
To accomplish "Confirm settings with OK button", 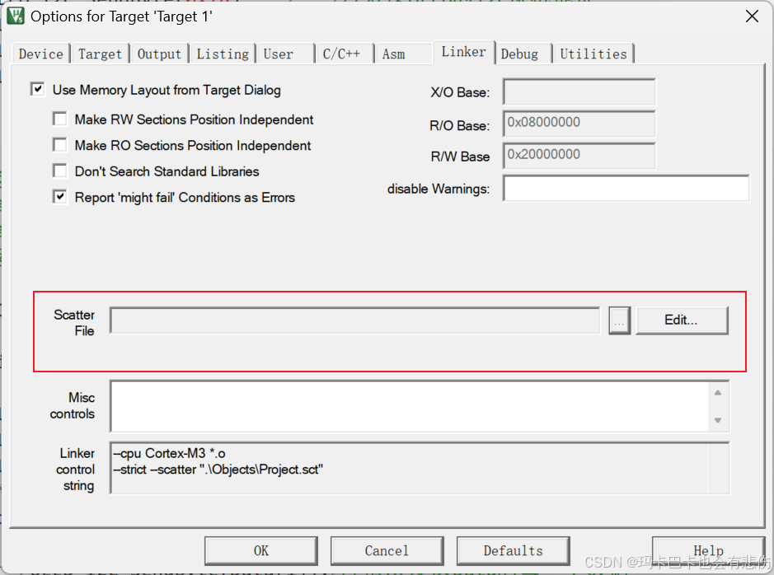I will (x=261, y=551).
